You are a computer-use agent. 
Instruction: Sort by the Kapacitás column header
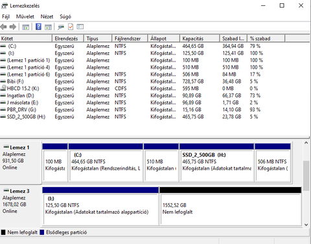click(200, 39)
